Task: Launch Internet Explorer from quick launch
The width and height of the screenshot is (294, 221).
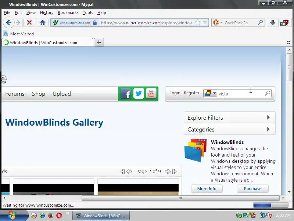Action: [x=43, y=215]
